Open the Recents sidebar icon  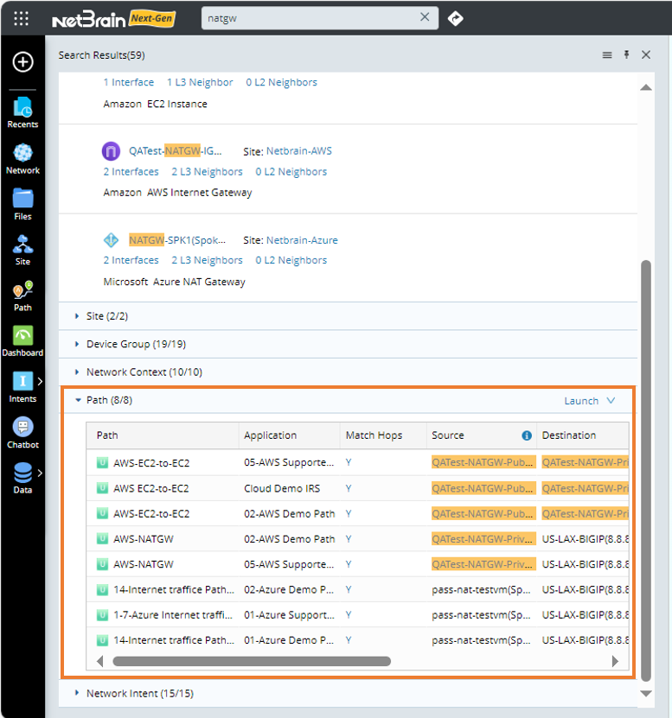click(x=22, y=111)
